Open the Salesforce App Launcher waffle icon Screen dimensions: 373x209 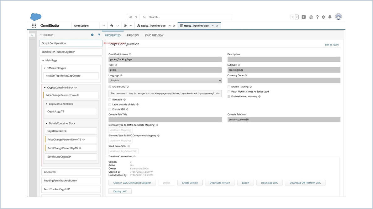34,25
